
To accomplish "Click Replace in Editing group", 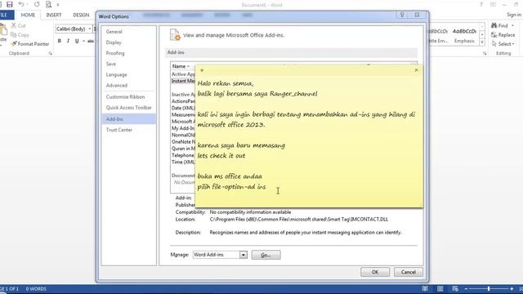I will point(503,34).
